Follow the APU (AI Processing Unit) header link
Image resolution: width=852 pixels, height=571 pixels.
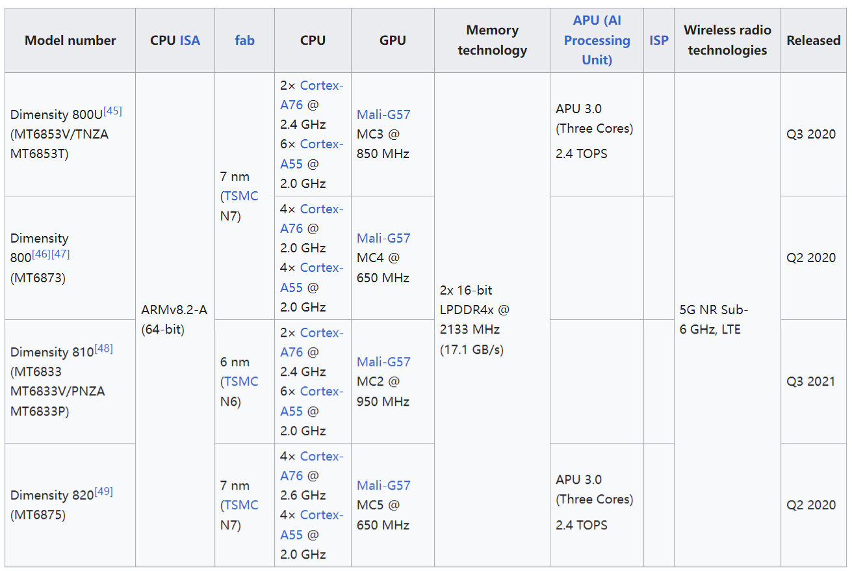(x=597, y=40)
